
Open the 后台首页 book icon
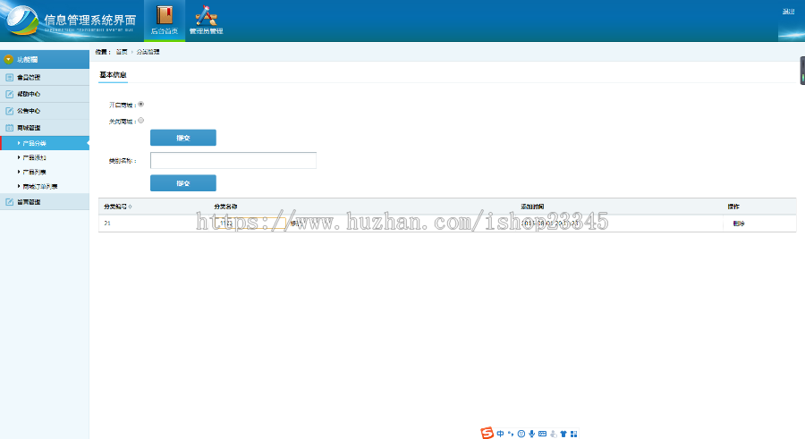(165, 15)
